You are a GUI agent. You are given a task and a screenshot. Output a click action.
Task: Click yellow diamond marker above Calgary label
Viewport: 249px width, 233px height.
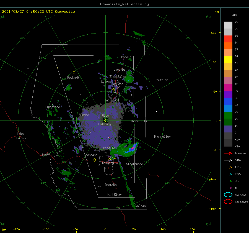[x=109, y=160]
